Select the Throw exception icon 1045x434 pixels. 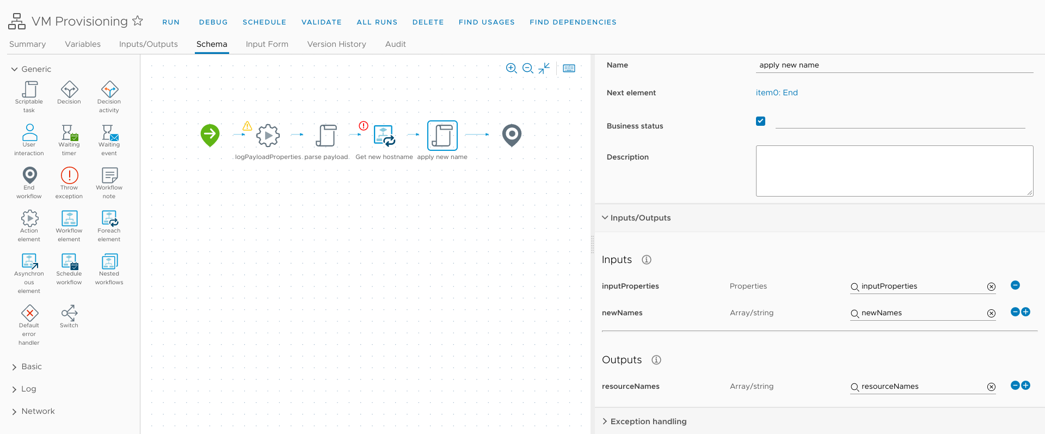[69, 175]
